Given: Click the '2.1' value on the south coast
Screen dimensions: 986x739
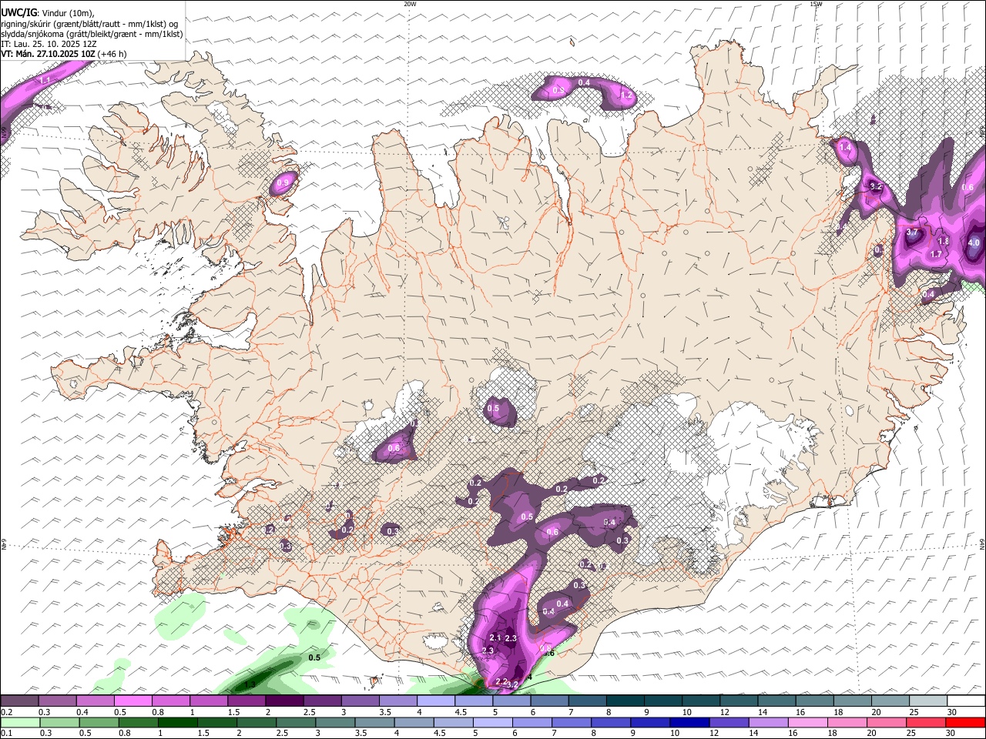Looking at the screenshot, I should [x=495, y=637].
